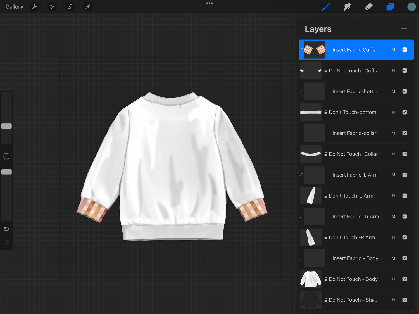
Task: Hide the Insert Fabric Cuffs layer
Action: click(x=404, y=50)
